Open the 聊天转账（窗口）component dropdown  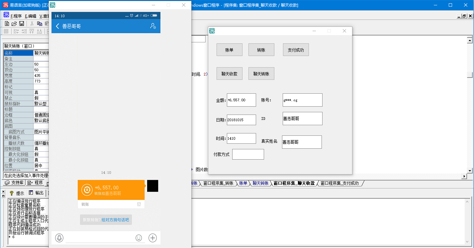tap(26, 46)
